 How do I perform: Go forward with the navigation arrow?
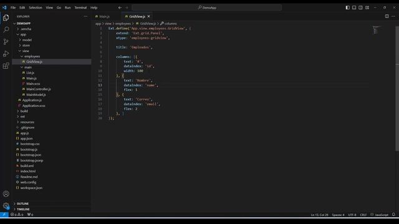[x=127, y=7]
